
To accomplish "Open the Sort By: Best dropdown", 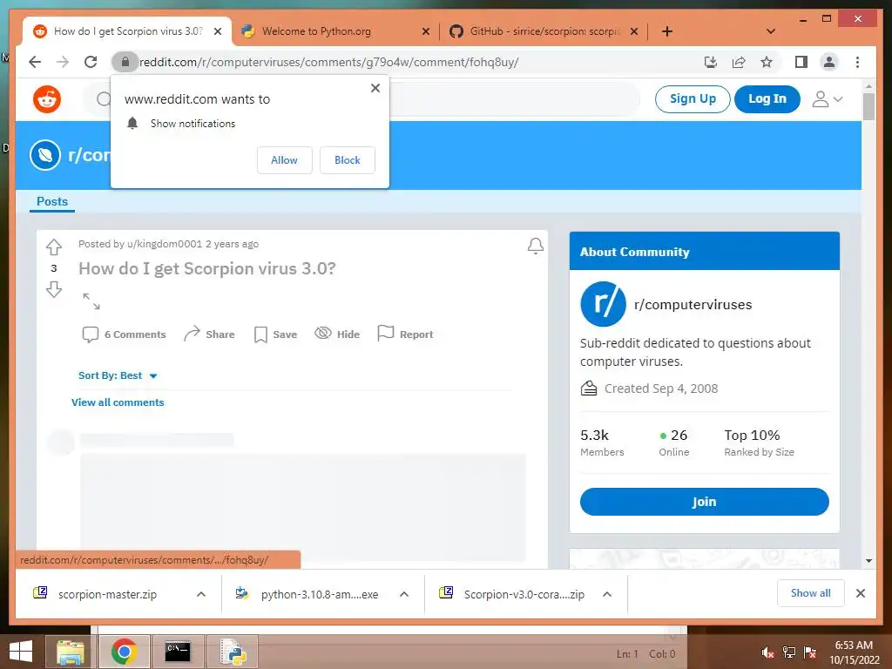I will coord(118,375).
